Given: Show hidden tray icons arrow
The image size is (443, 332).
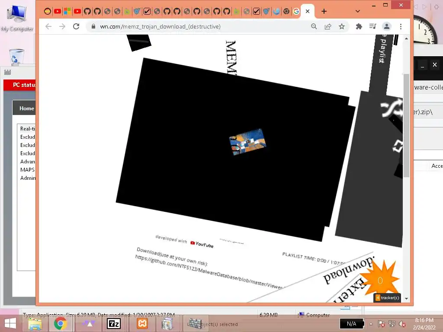Looking at the screenshot, I should [x=371, y=324].
